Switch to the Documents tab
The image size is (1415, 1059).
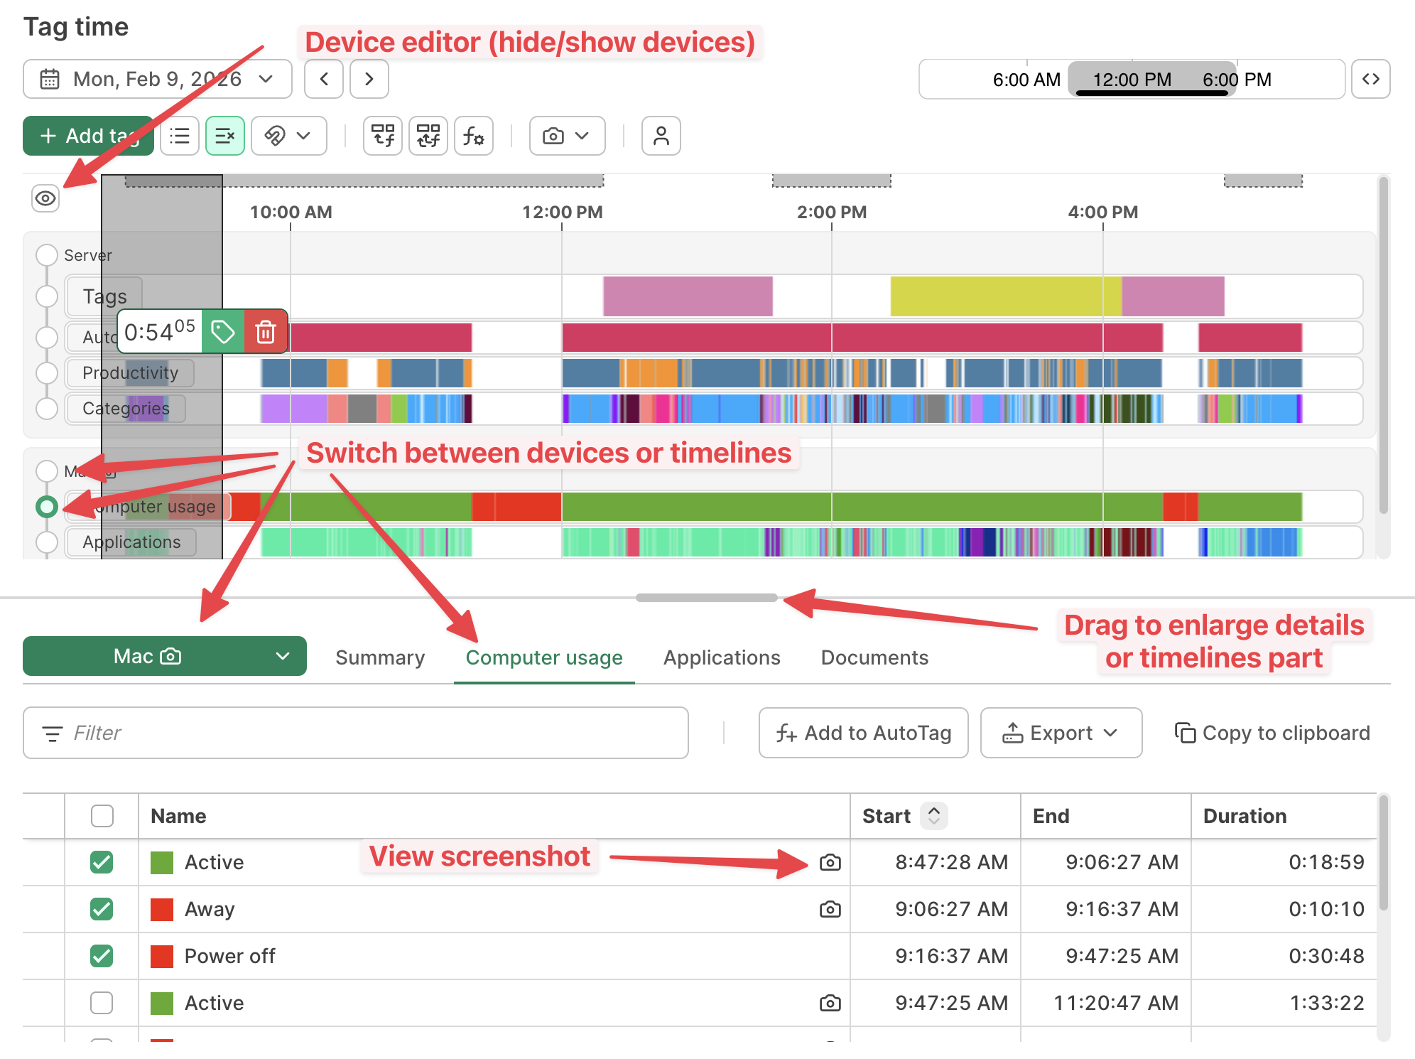click(x=874, y=657)
